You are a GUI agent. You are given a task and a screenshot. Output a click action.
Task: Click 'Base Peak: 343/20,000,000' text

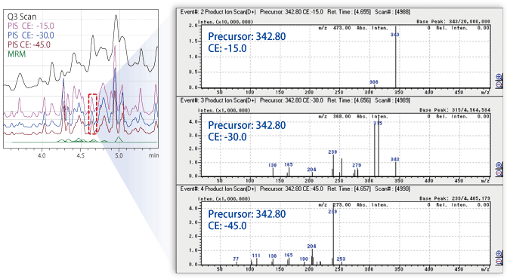pyautogui.click(x=453, y=21)
